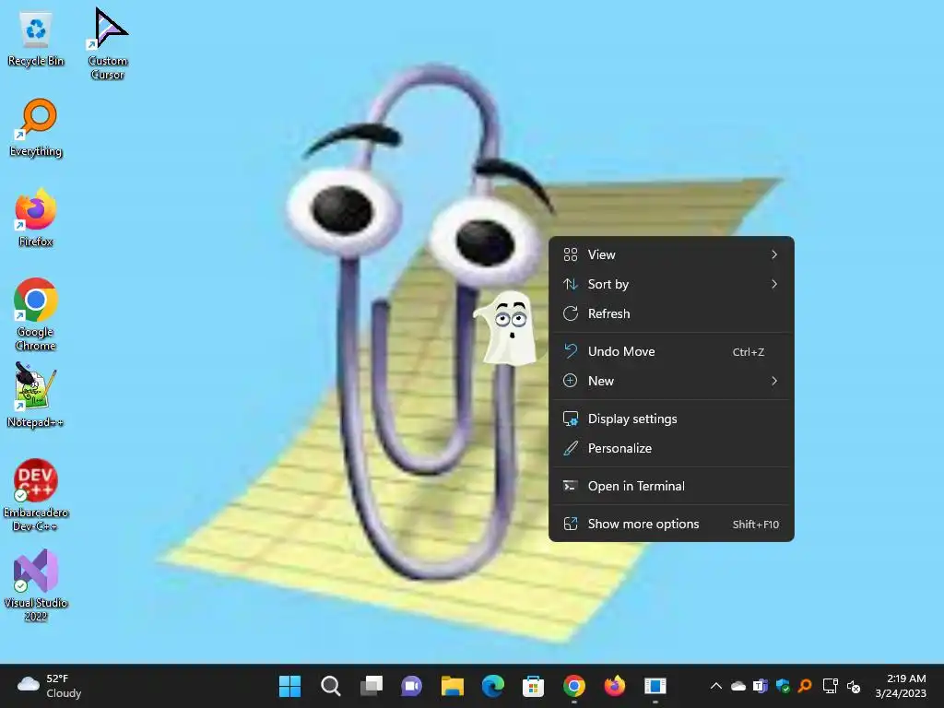Launch Microsoft Edge from the taskbar

pos(493,686)
